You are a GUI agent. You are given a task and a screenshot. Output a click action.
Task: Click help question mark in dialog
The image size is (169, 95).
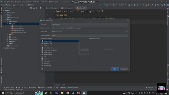click(42, 69)
